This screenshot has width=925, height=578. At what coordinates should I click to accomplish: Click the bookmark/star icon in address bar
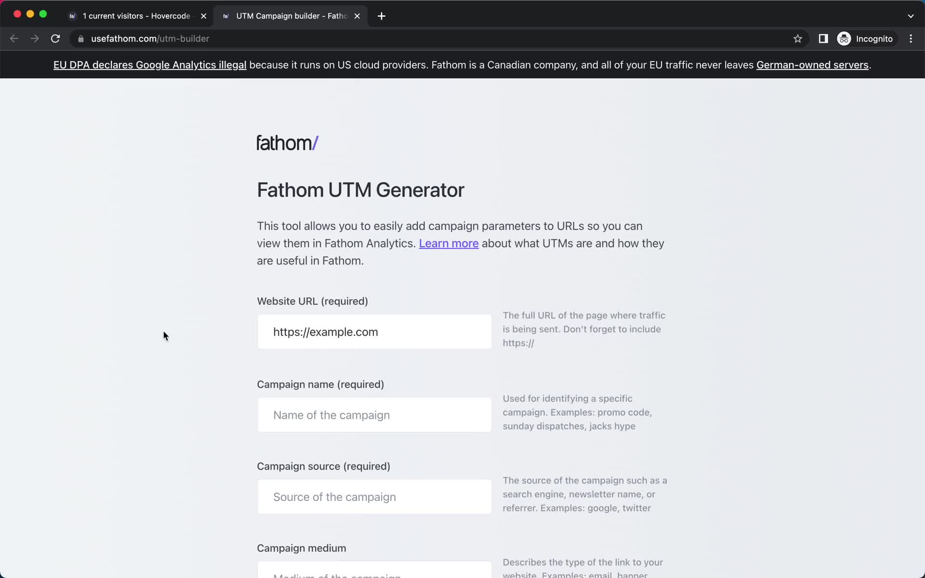pos(797,39)
